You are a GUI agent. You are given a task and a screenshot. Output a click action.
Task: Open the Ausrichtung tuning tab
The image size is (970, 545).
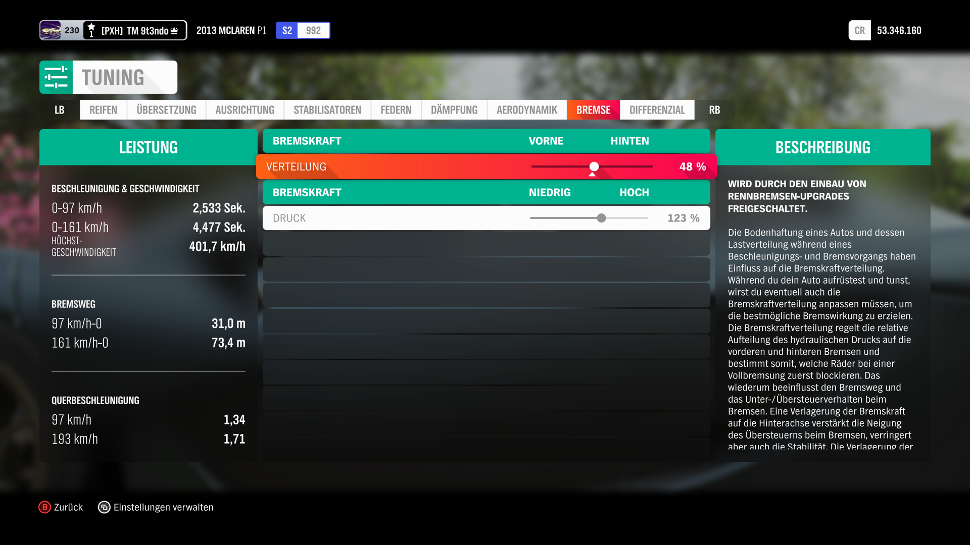(x=245, y=110)
